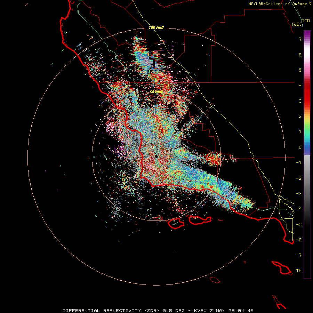
Task: Click the -5 value on color scale
Action: pos(299,225)
